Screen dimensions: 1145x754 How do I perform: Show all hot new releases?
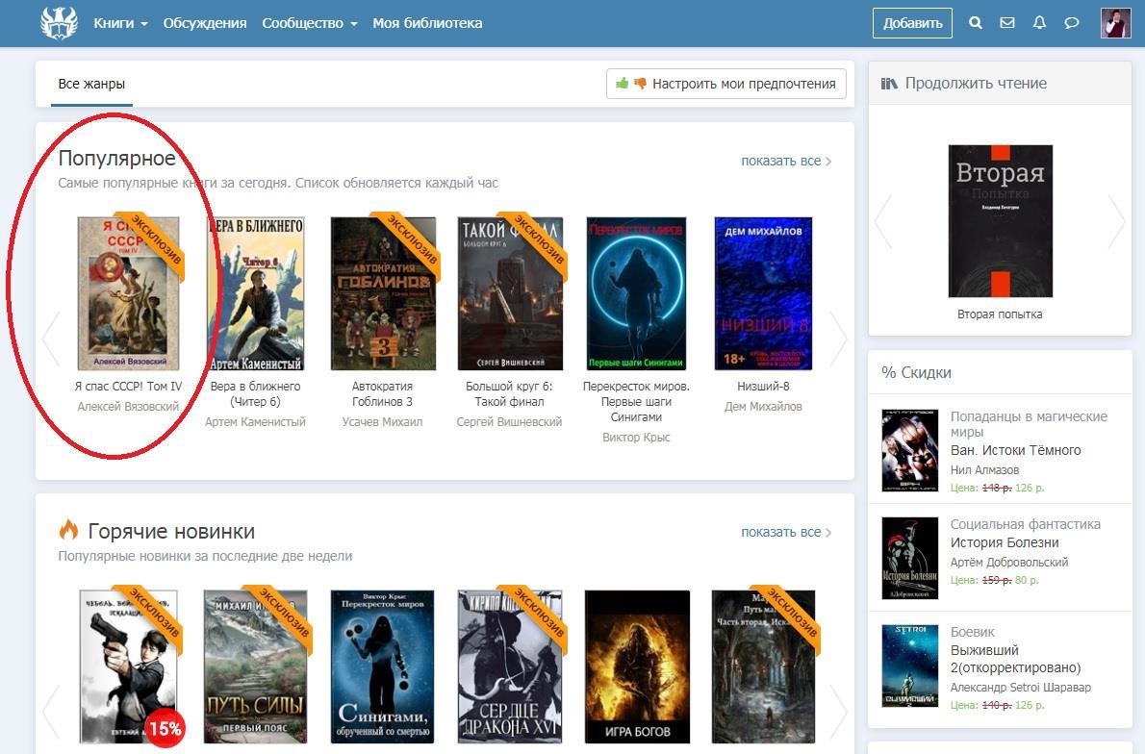[785, 532]
